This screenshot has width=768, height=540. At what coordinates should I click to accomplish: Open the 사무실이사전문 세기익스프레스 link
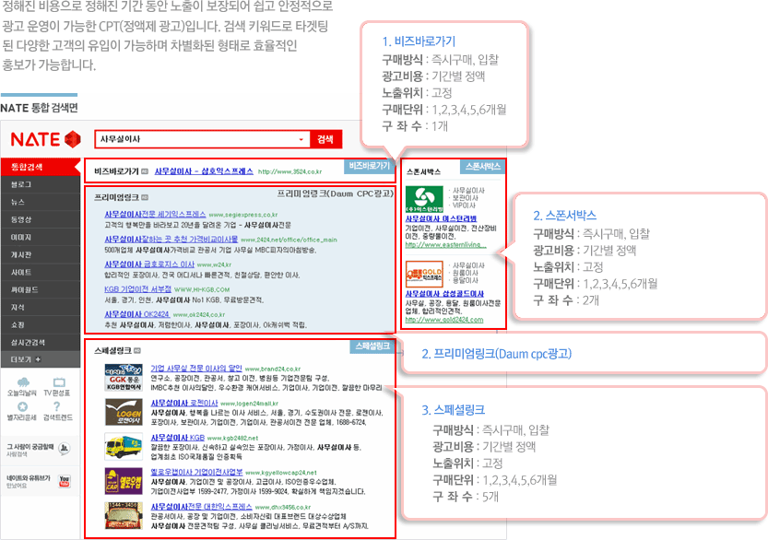pyautogui.click(x=155, y=215)
